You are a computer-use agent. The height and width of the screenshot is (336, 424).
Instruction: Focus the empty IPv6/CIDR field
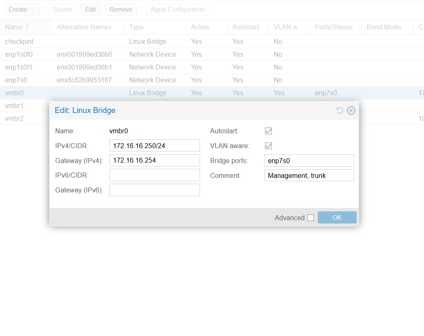[155, 175]
